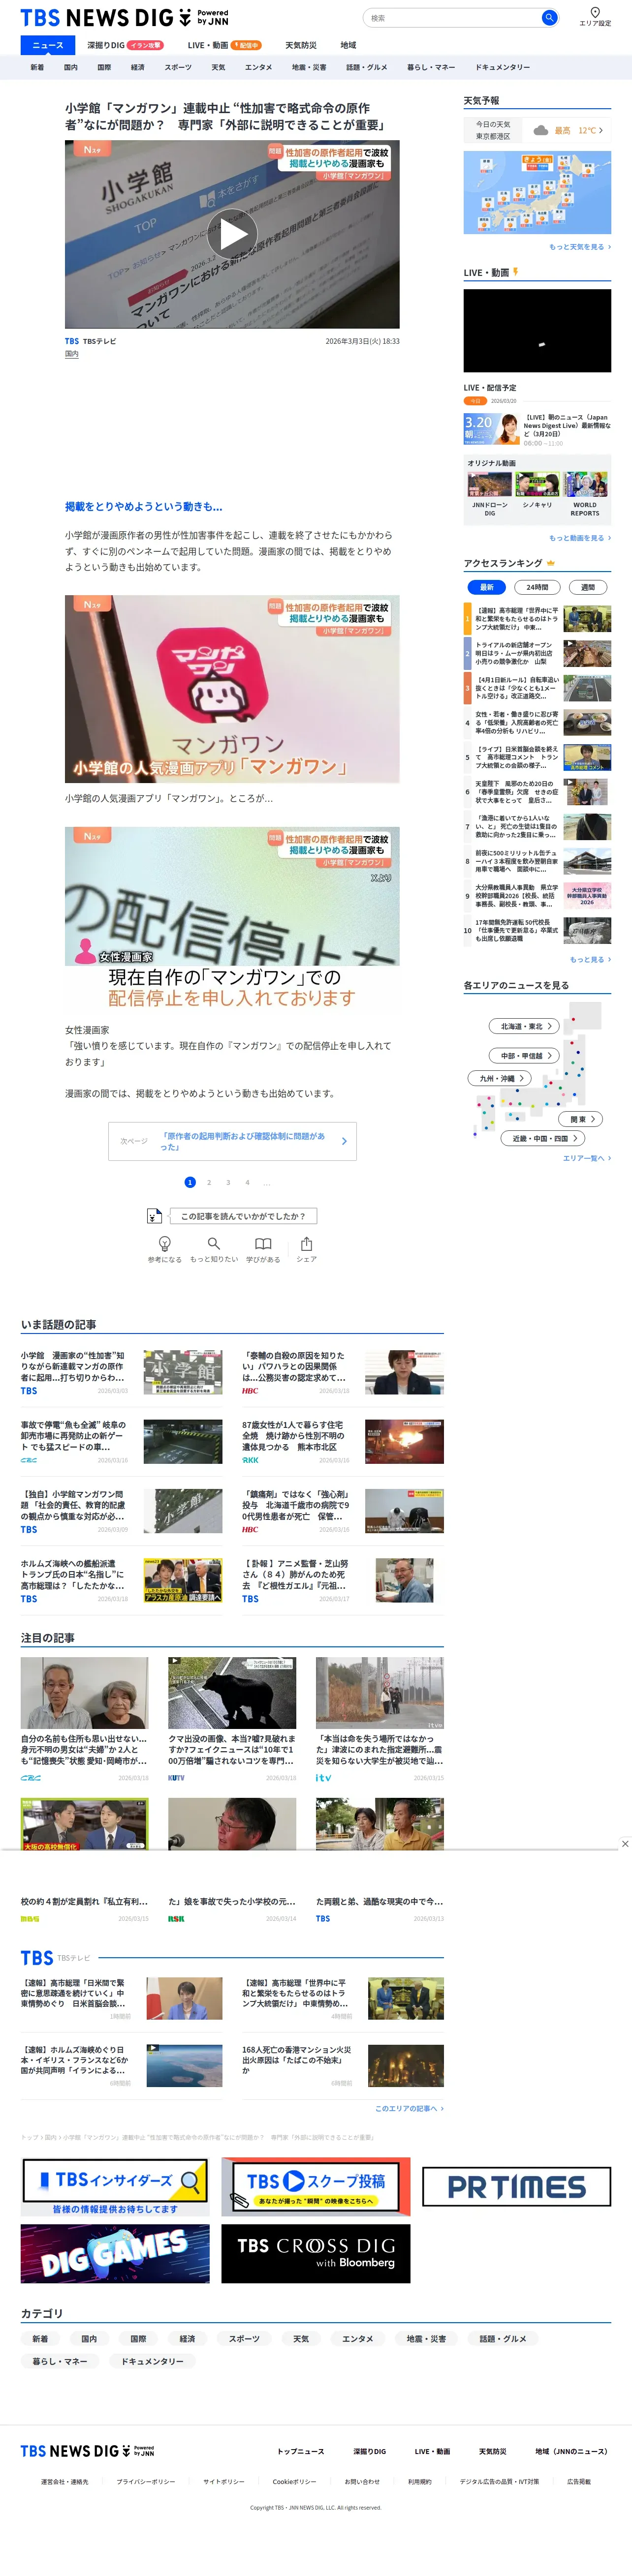The height and width of the screenshot is (2576, 632).
Task: Expand 近畿・中国・四国 area news
Action: coord(543,1138)
